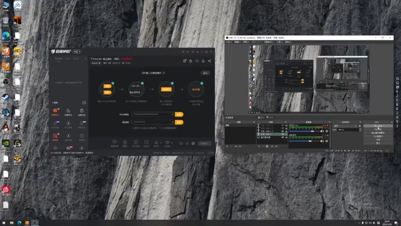Open source properties gear below OBS sources list
Image resolution: width=401 pixels, height=226 pixels.
click(x=267, y=146)
